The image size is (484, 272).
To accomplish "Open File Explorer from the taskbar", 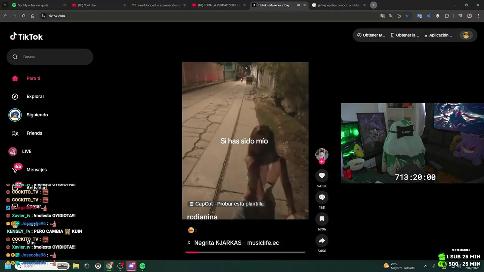I will click(x=76, y=266).
